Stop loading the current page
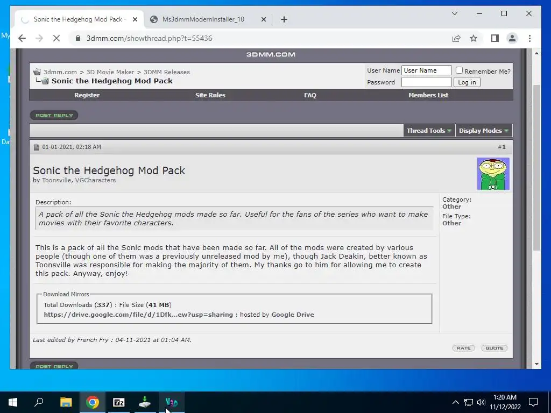The width and height of the screenshot is (551, 413). click(56, 38)
